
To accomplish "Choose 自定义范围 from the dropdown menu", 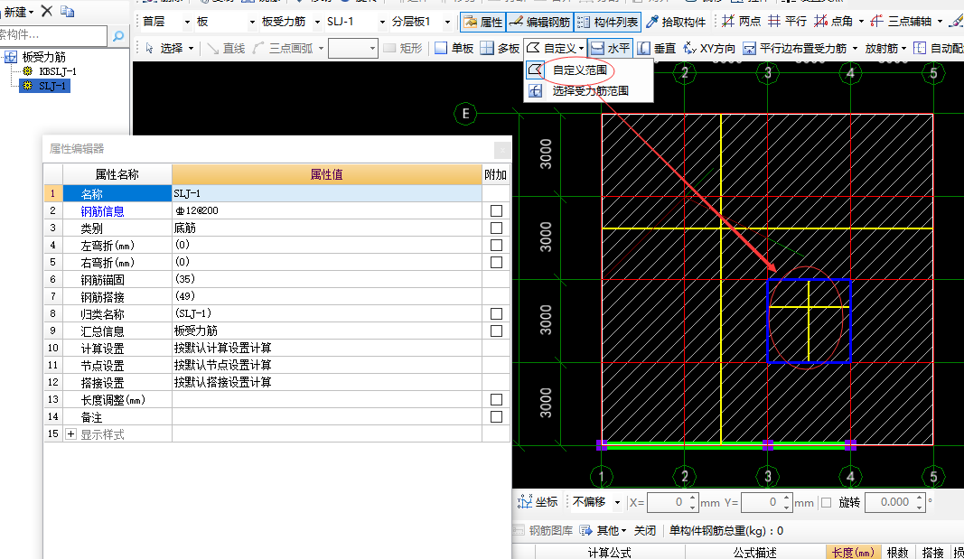I will coord(579,70).
